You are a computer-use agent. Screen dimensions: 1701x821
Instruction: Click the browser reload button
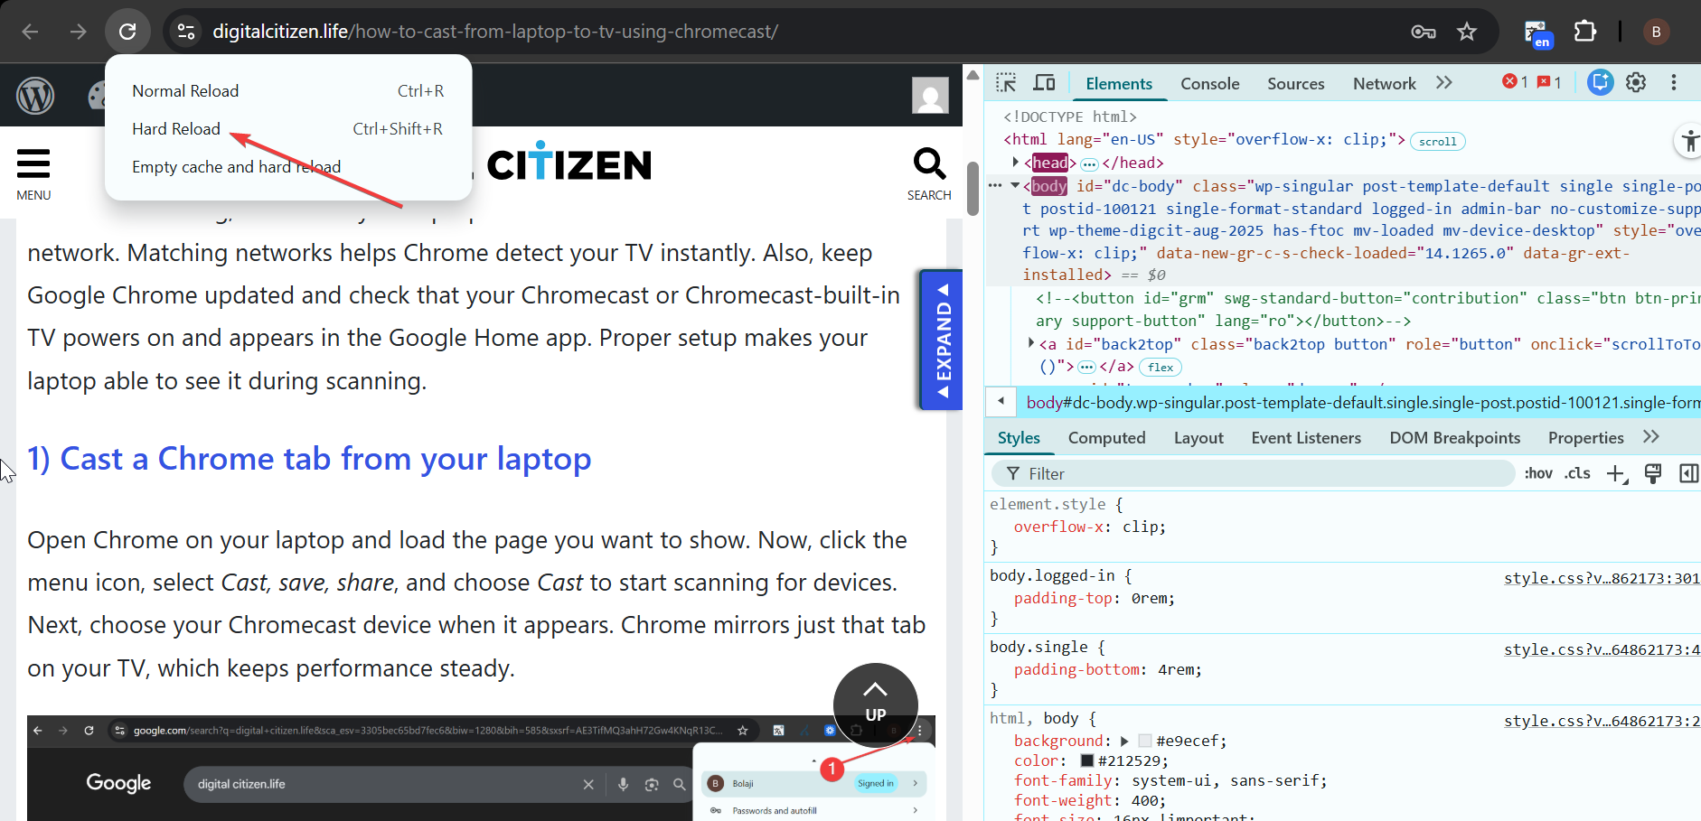click(x=127, y=32)
